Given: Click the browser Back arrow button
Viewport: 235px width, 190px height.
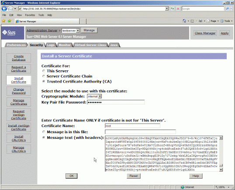Looking at the screenshot, I should point(4,9).
